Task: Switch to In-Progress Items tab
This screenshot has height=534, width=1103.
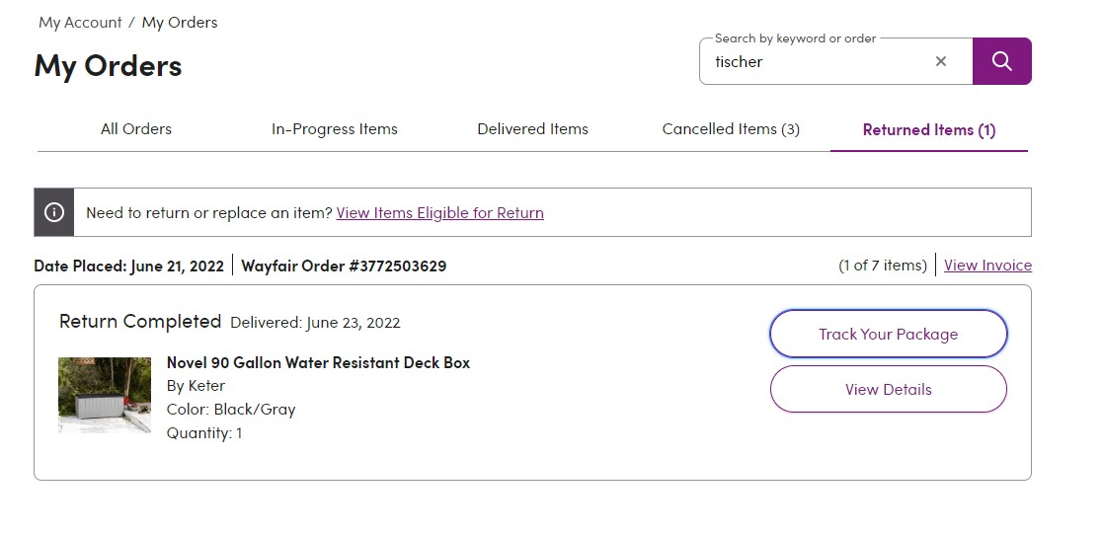Action: coord(334,129)
